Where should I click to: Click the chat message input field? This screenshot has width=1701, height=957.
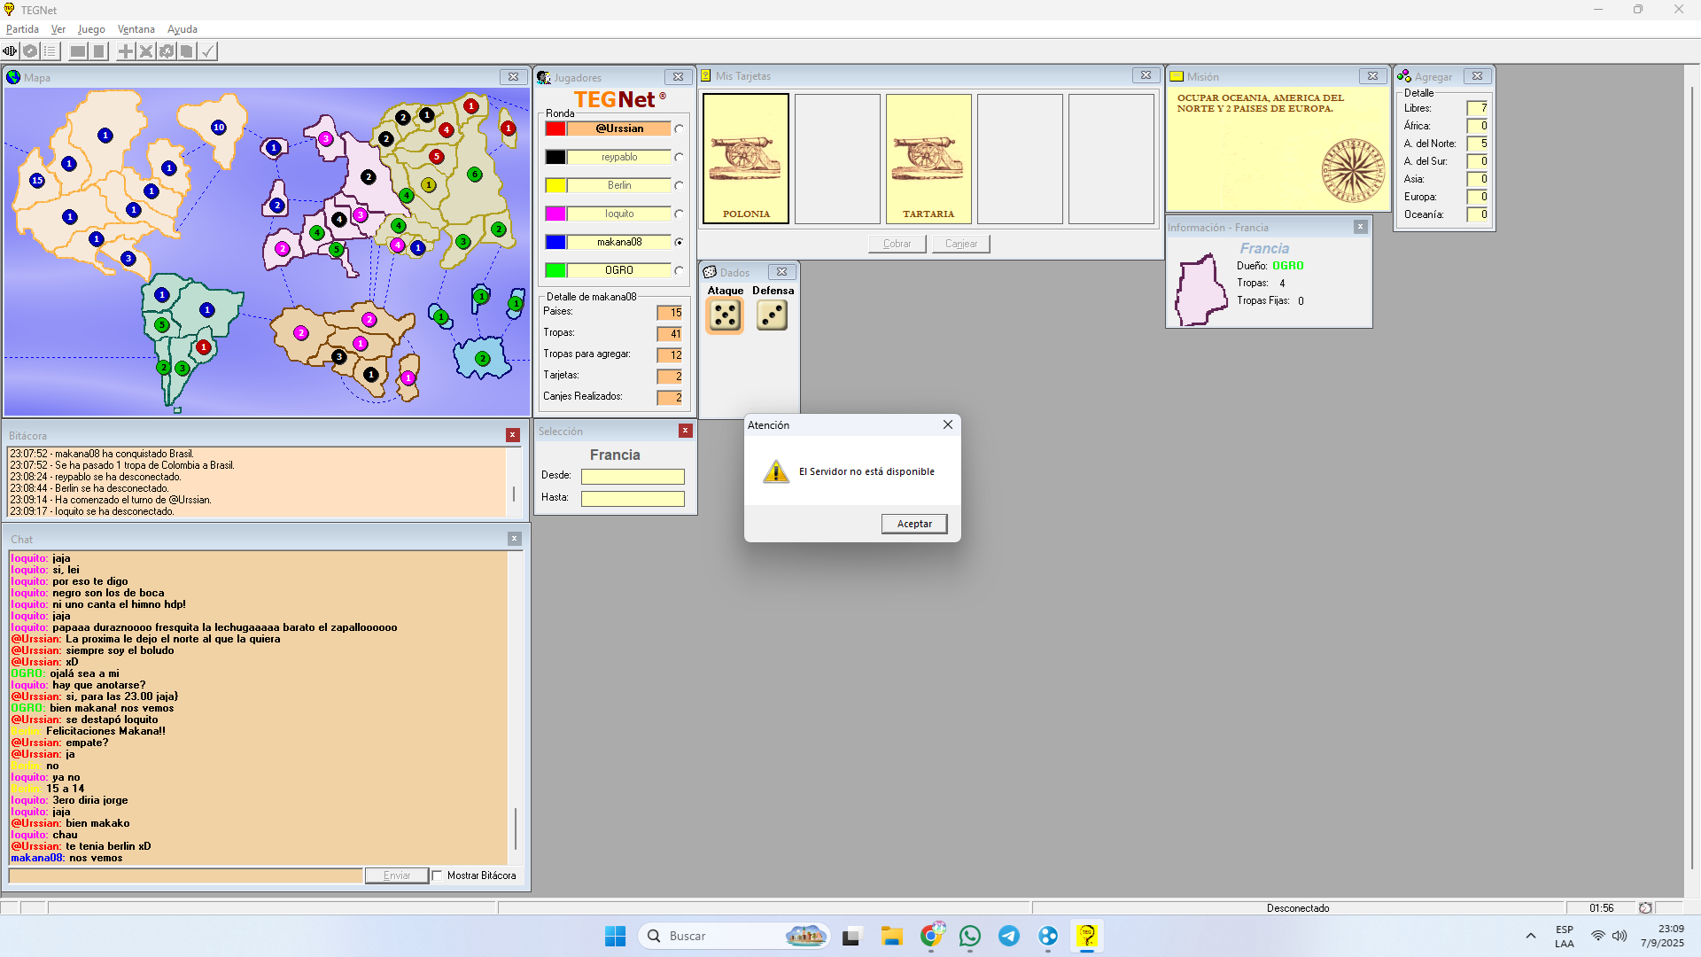(186, 875)
